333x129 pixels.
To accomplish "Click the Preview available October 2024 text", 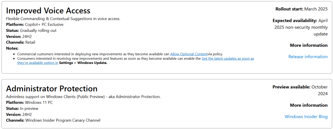I will (x=300, y=90).
